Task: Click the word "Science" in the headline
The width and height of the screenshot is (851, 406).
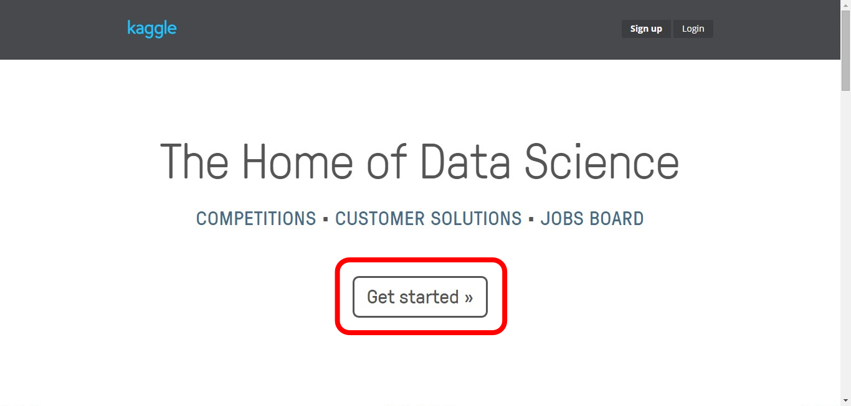Action: click(601, 161)
